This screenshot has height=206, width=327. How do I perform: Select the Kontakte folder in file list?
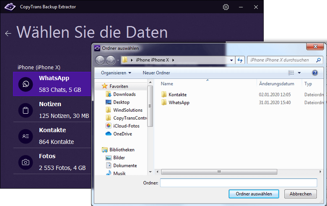pyautogui.click(x=174, y=94)
